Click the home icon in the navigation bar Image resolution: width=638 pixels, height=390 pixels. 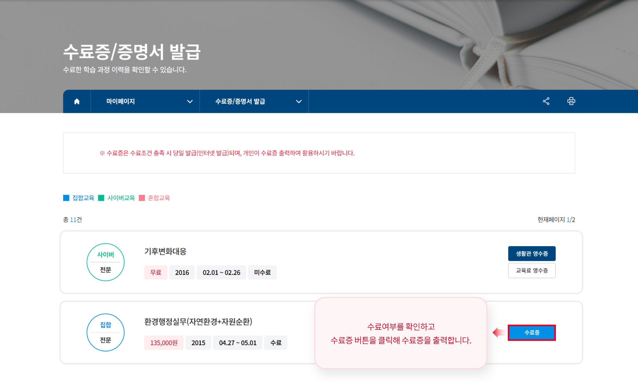[77, 101]
